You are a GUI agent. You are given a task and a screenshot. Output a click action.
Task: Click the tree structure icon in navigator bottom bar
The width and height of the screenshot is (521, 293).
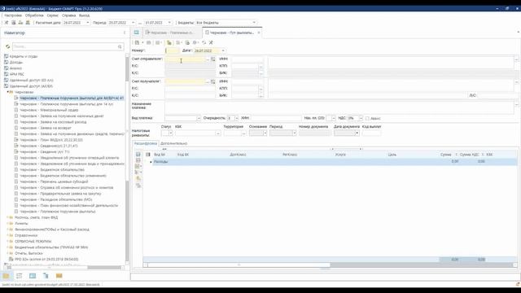coord(46,276)
